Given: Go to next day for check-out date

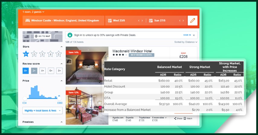Looking at the screenshot, I should pos(183,21).
